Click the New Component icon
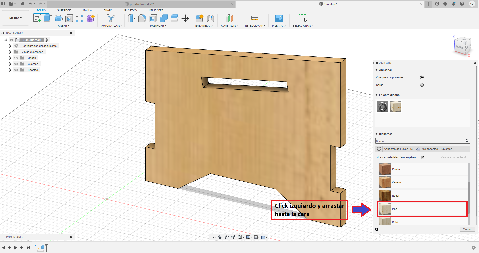This screenshot has width=479, height=253. pyautogui.click(x=199, y=18)
